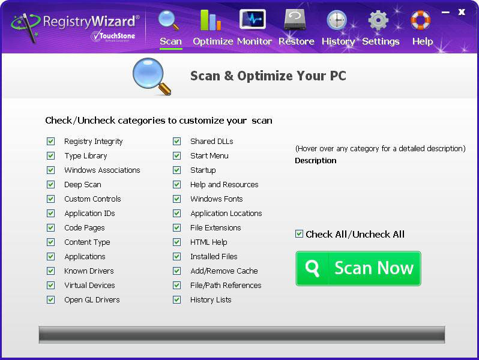
Task: Open the Help tab label
Action: [x=423, y=41]
